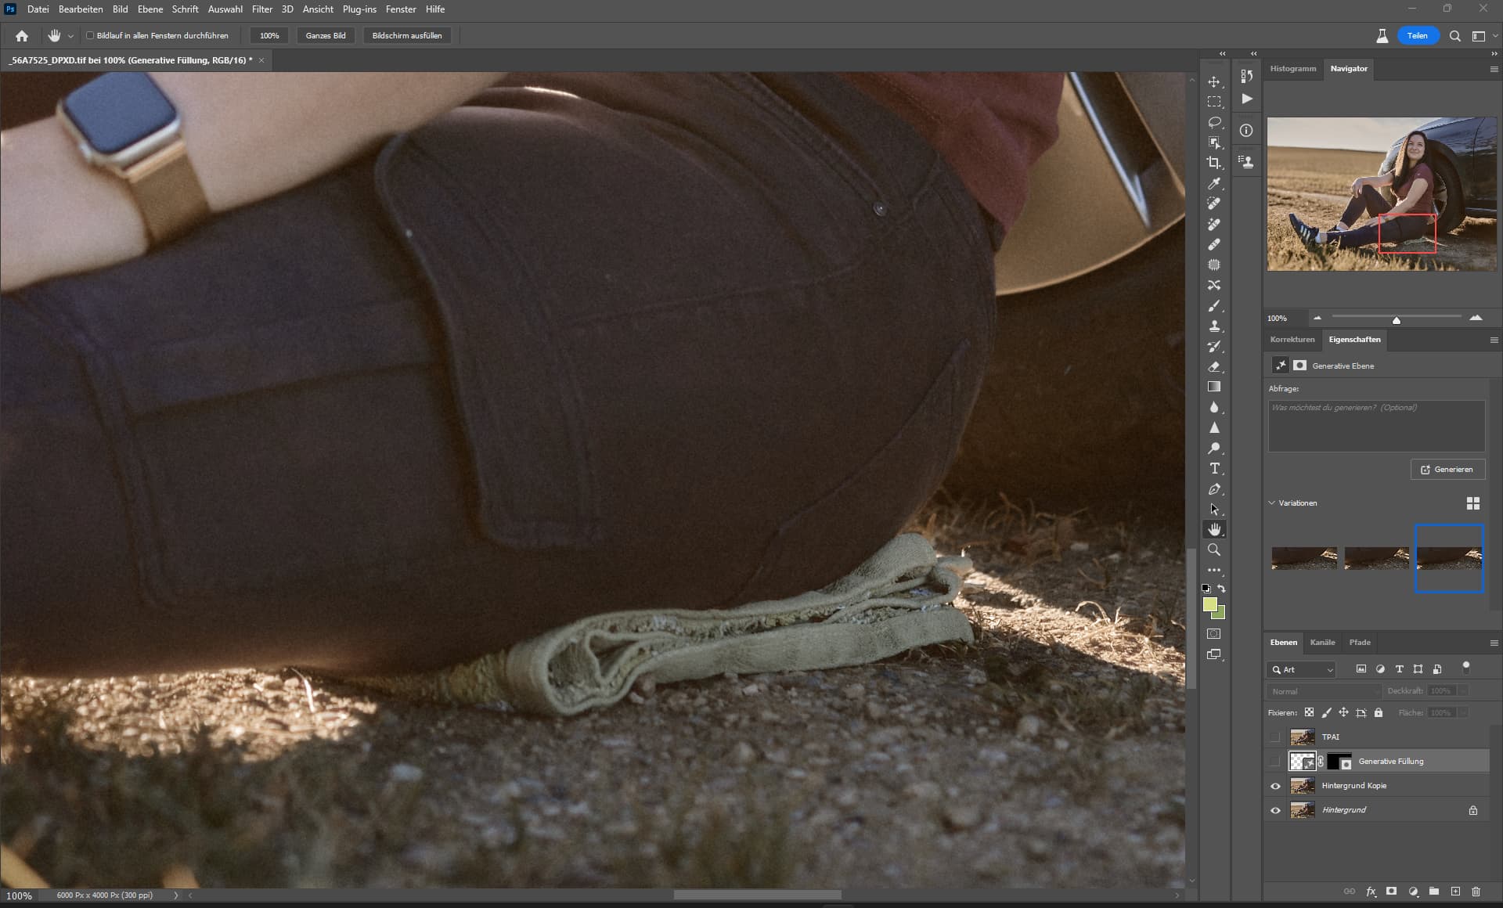Select the Zoom tool in toolbar

[x=1213, y=549]
